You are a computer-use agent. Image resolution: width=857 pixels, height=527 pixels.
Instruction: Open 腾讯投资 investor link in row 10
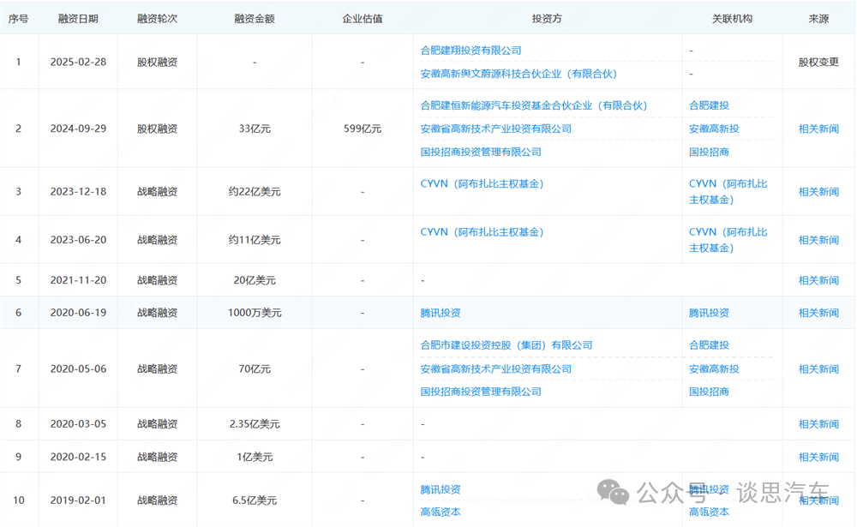(440, 490)
